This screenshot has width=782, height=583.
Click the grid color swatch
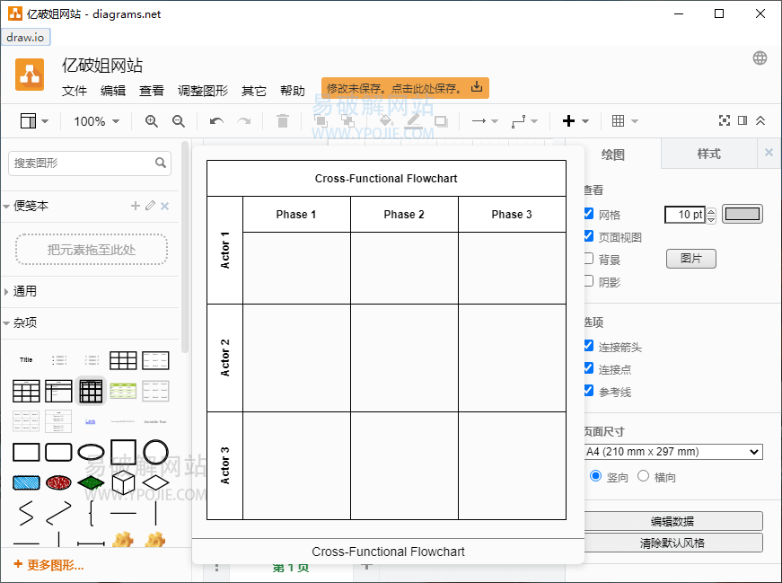tap(742, 214)
